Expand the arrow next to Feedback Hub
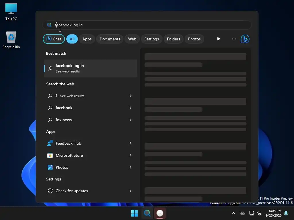 click(131, 143)
